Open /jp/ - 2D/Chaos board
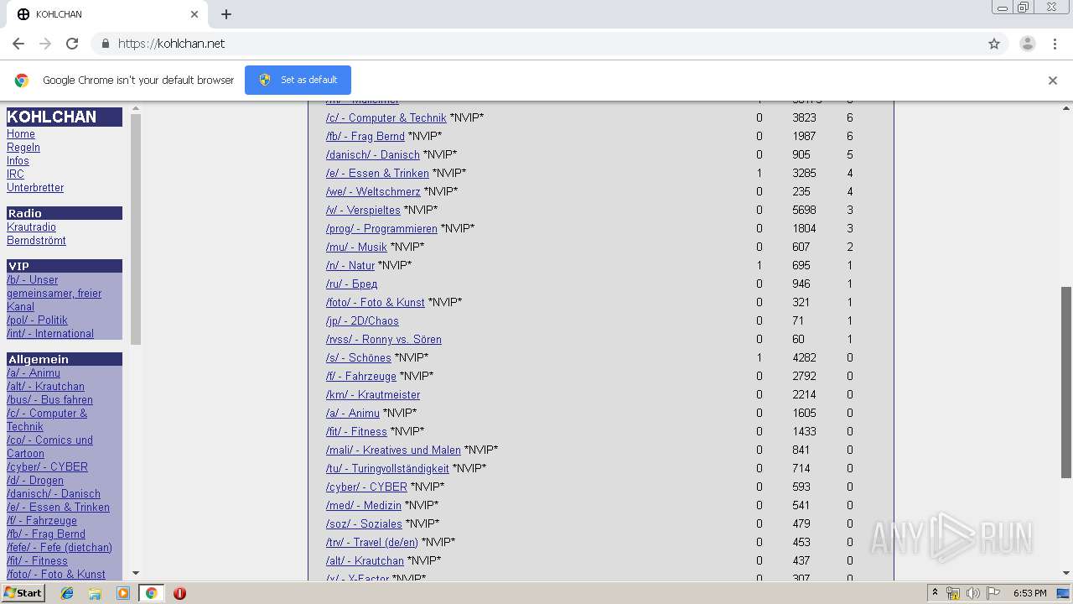Screen dimensions: 1073x604 362,321
